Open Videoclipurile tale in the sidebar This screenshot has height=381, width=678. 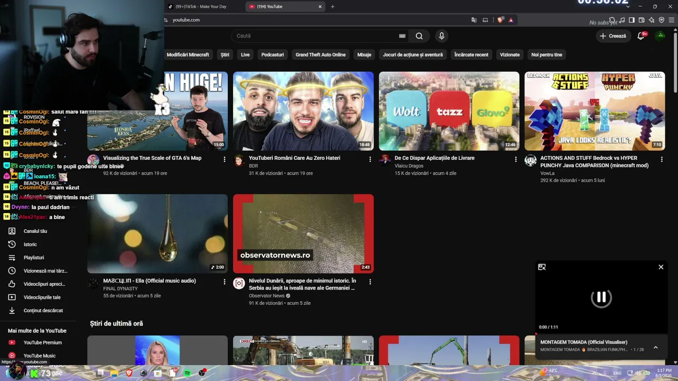38,297
